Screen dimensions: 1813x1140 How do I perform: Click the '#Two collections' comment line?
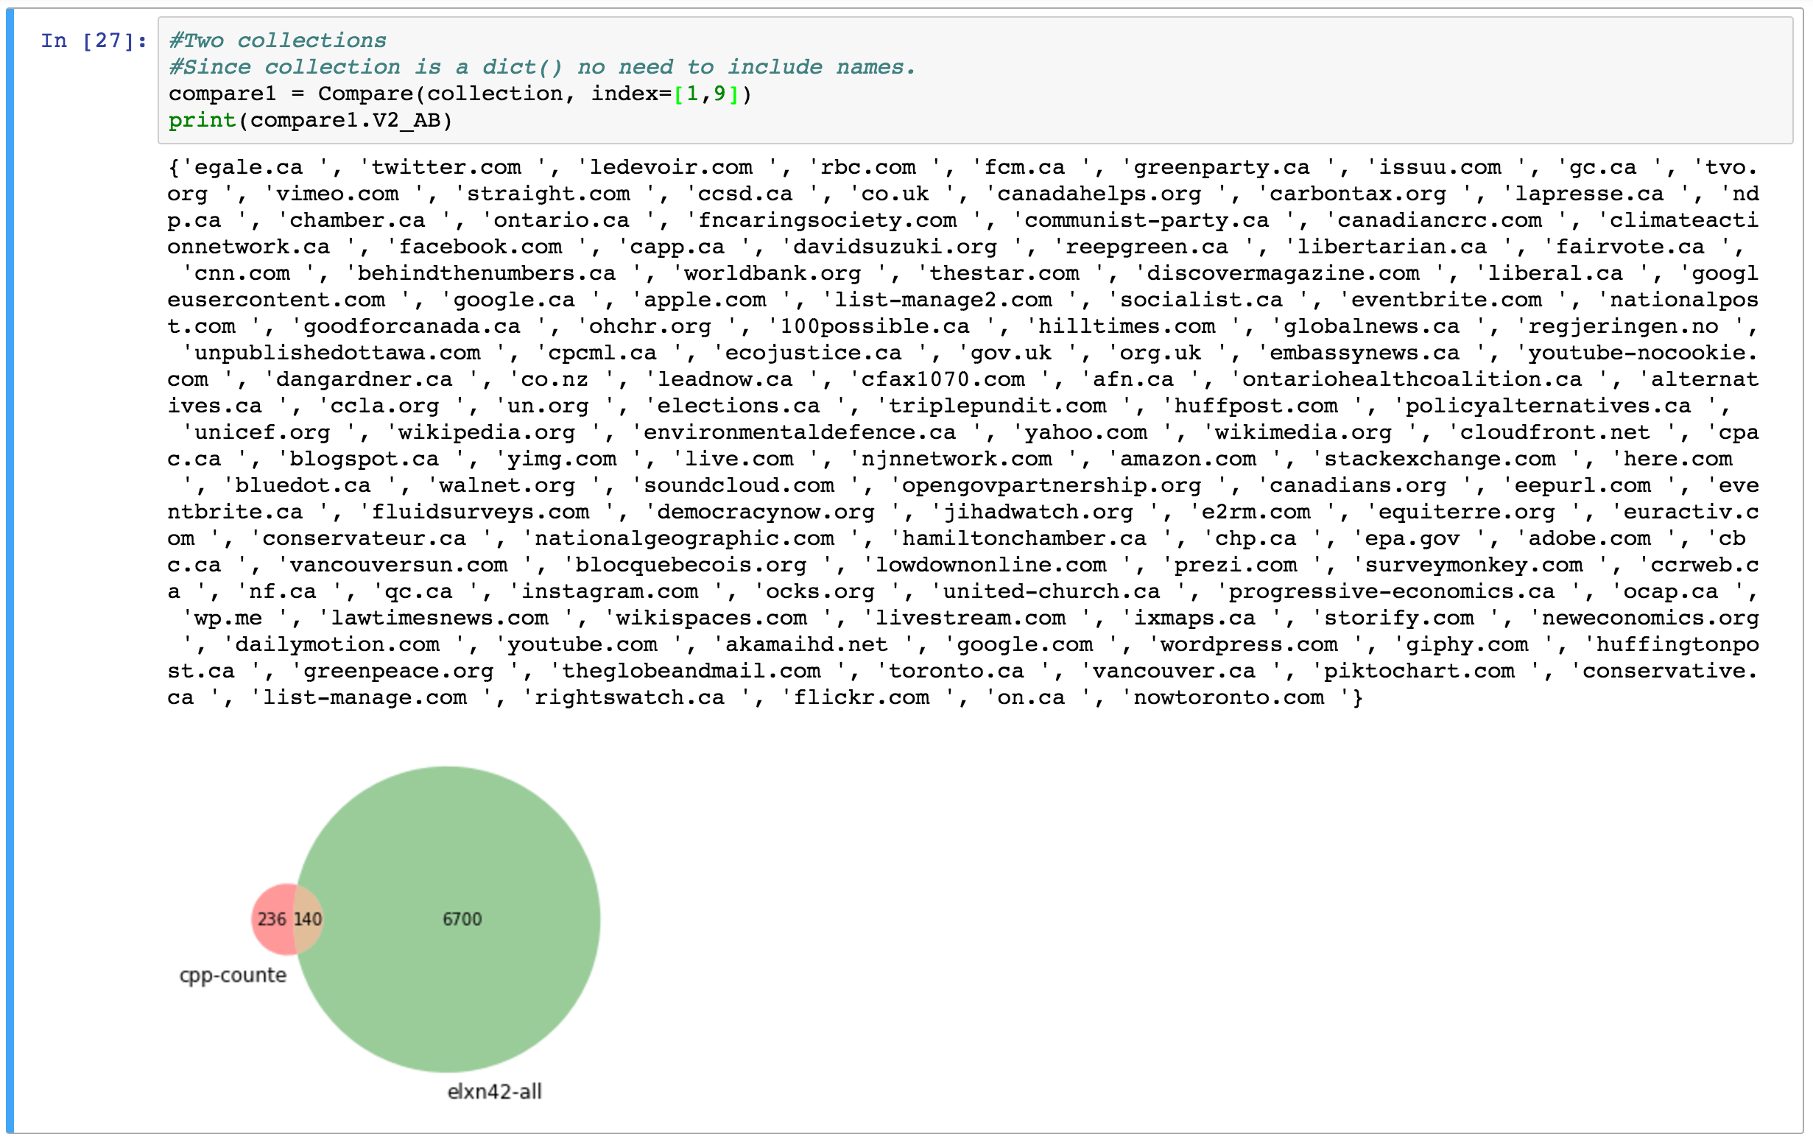click(277, 41)
